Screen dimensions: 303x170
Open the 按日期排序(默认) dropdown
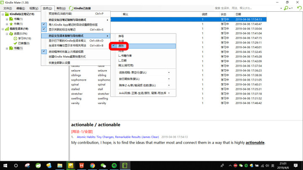pyautogui.click(x=144, y=79)
